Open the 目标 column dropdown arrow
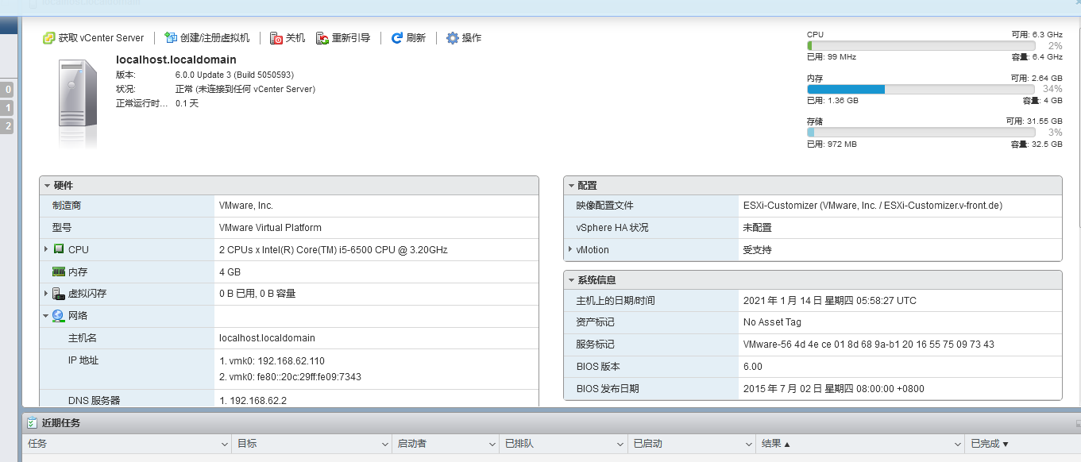The image size is (1081, 462). click(x=384, y=445)
